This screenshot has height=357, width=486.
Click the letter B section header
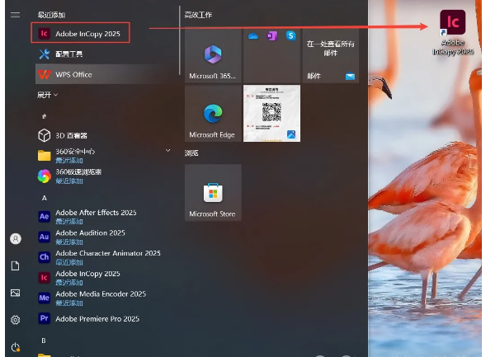[x=44, y=341]
